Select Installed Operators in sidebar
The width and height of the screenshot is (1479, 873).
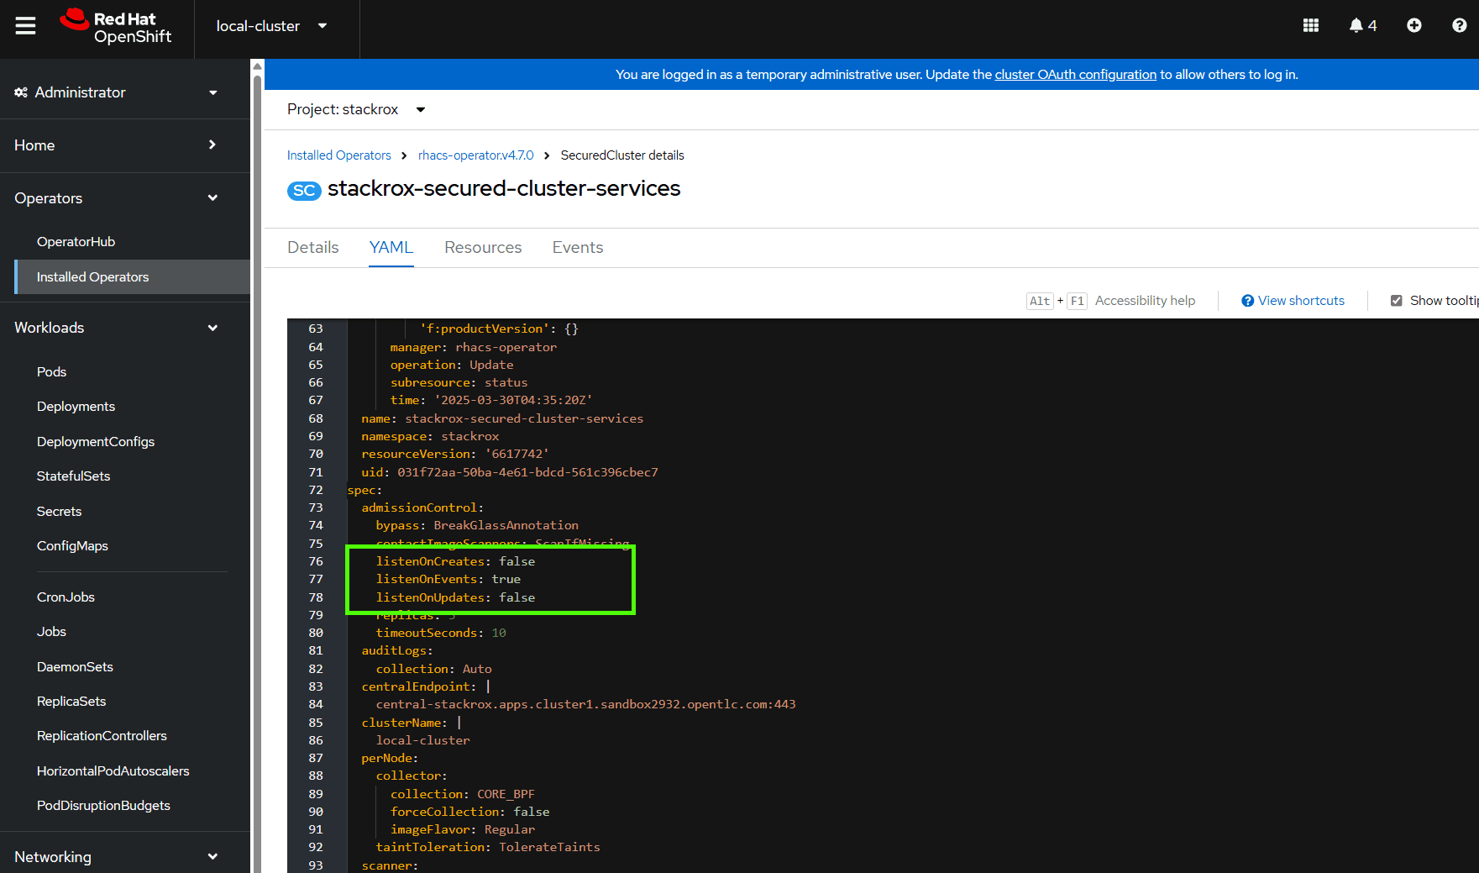pos(133,277)
